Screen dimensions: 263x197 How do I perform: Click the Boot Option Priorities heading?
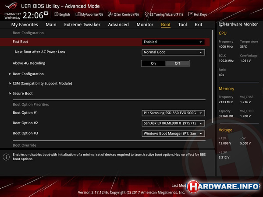31,104
